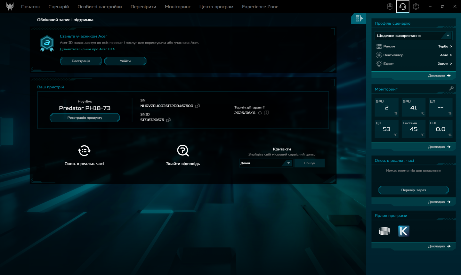461x275 pixels.
Task: Open Докладно under Ярлик програми
Action: point(439,246)
